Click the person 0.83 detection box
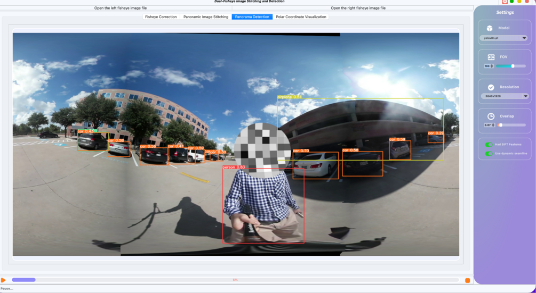536x293 pixels. (x=263, y=206)
